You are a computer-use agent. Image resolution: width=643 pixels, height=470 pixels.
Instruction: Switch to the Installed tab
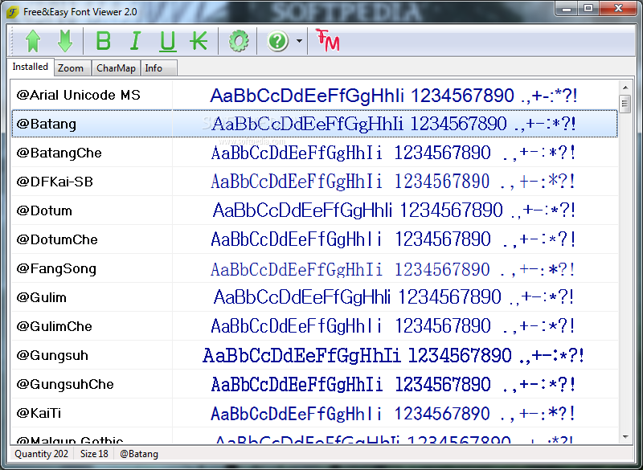click(x=31, y=67)
